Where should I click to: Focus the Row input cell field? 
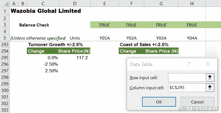187,78
